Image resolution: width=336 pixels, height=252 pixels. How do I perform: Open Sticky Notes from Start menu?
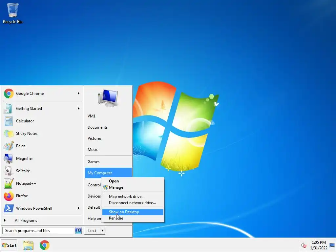point(42,134)
